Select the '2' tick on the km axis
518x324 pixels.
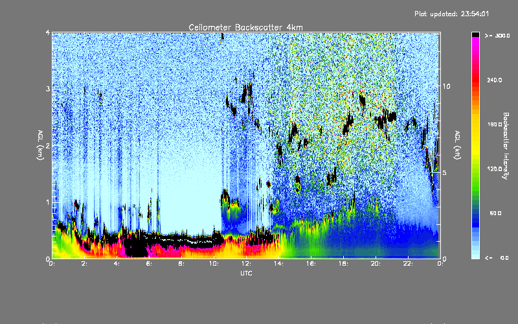(x=48, y=145)
